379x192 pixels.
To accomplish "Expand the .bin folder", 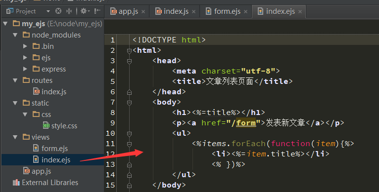I will tap(25, 46).
